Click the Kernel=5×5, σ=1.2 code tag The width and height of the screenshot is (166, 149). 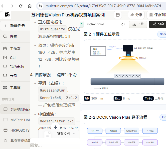58,98
